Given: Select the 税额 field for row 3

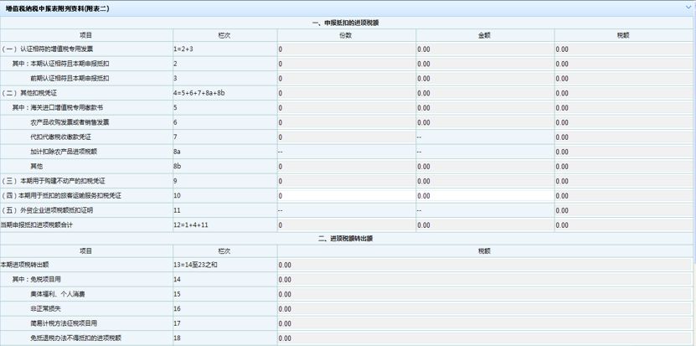Looking at the screenshot, I should tap(622, 78).
